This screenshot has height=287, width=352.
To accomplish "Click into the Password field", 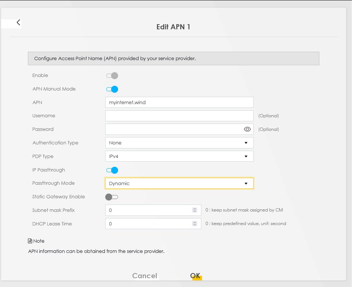I will pos(172,129).
